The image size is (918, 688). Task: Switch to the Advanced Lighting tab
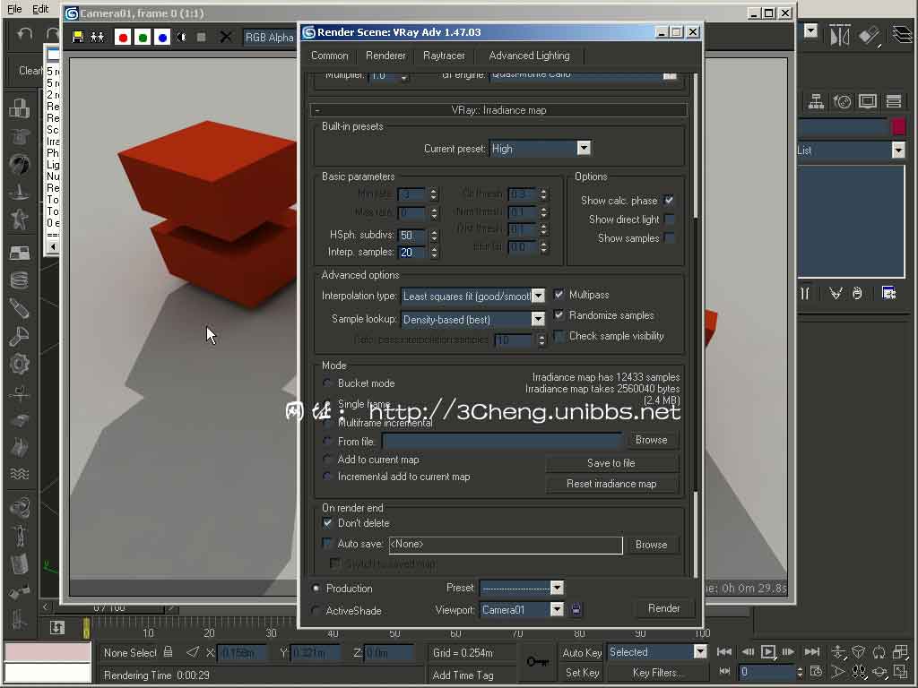click(529, 56)
